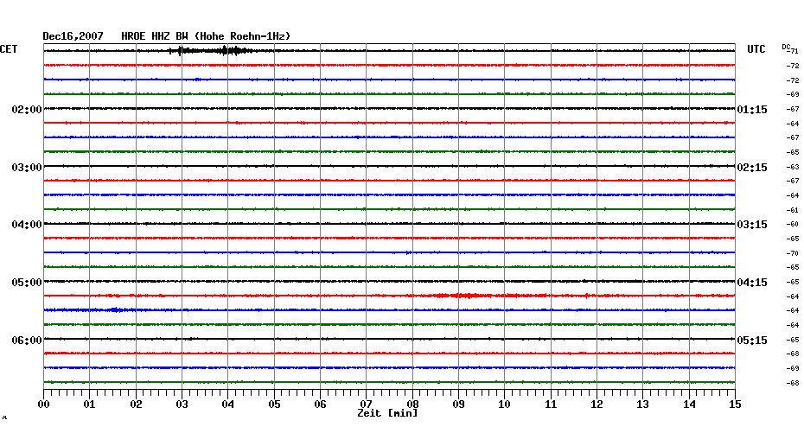This screenshot has height=427, width=804.
Task: Click the date label Dec16,2007
Action: [x=73, y=36]
